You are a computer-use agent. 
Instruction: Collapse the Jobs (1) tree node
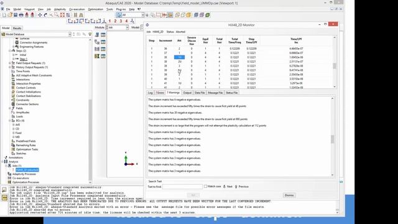click(x=6, y=166)
